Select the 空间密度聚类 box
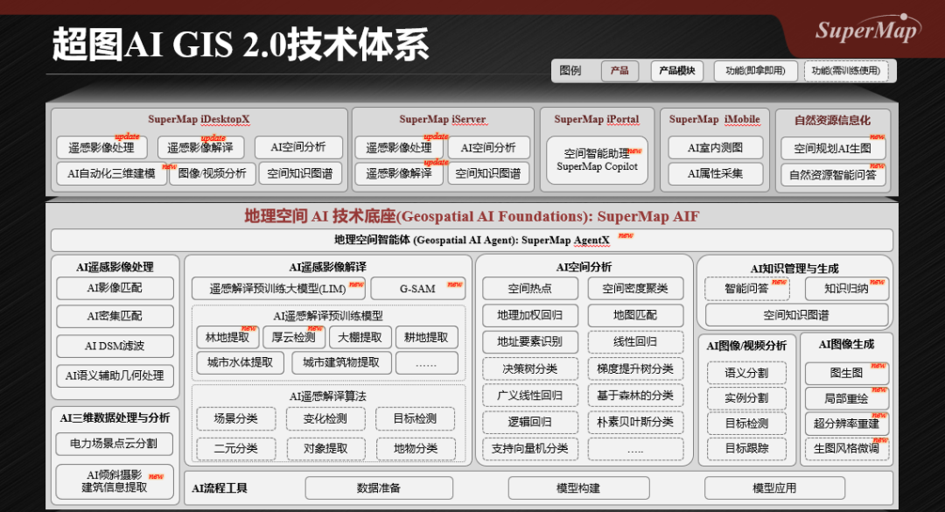Image resolution: width=945 pixels, height=512 pixels. [x=635, y=288]
